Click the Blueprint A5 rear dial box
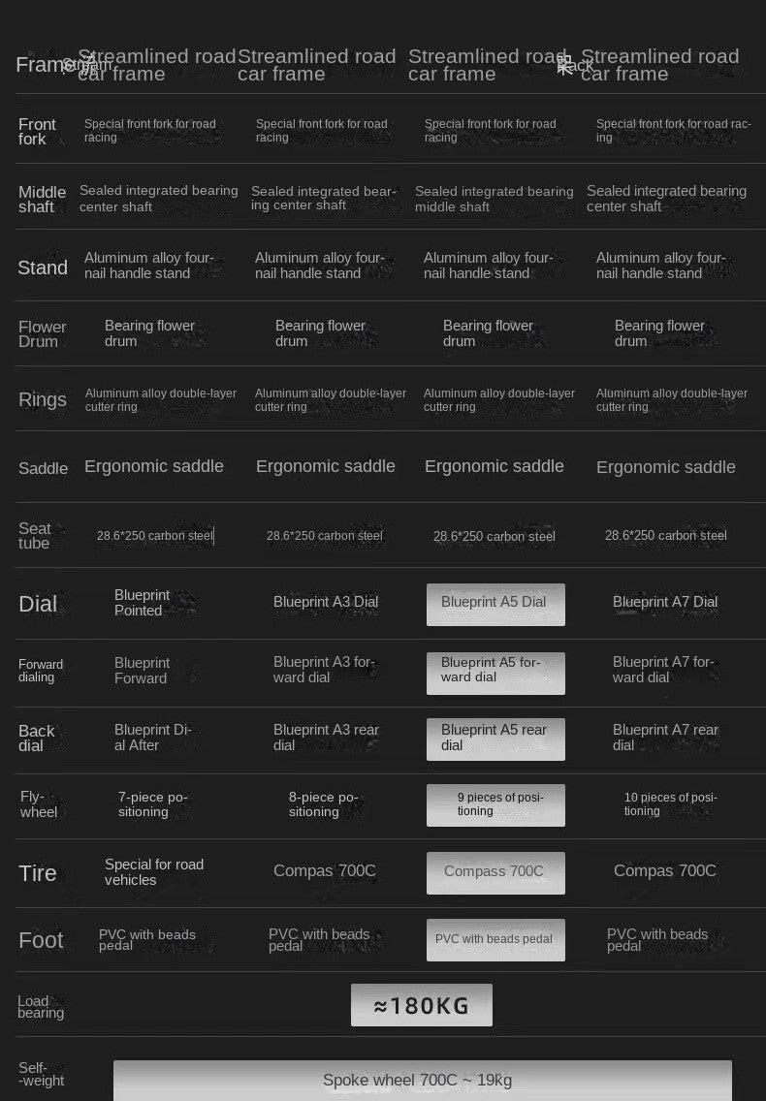 (495, 739)
